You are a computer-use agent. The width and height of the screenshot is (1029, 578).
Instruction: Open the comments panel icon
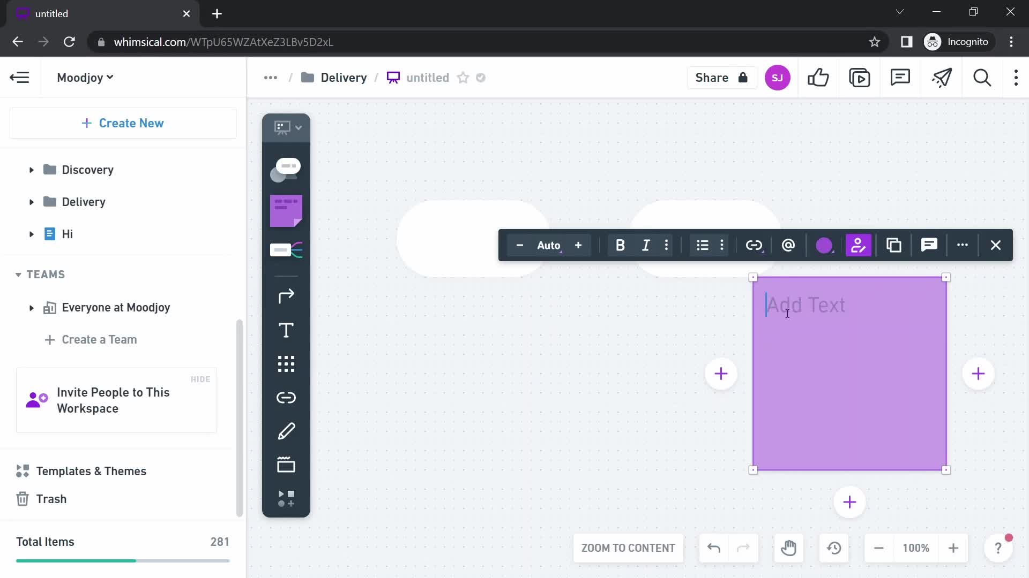900,78
